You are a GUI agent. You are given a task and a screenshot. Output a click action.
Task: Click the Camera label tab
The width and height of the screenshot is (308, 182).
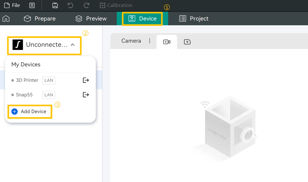pyautogui.click(x=131, y=41)
